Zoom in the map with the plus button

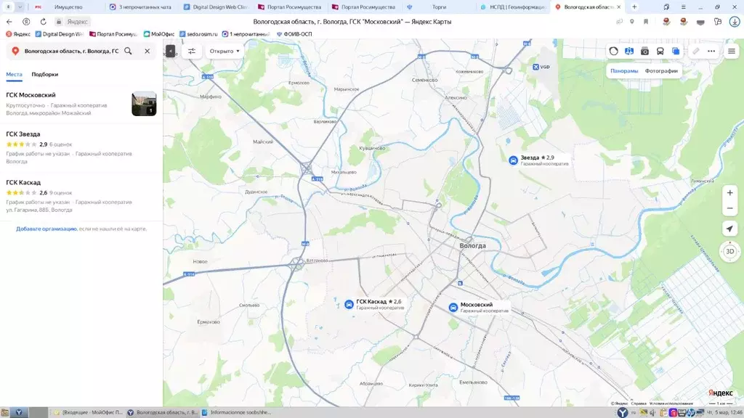point(730,193)
